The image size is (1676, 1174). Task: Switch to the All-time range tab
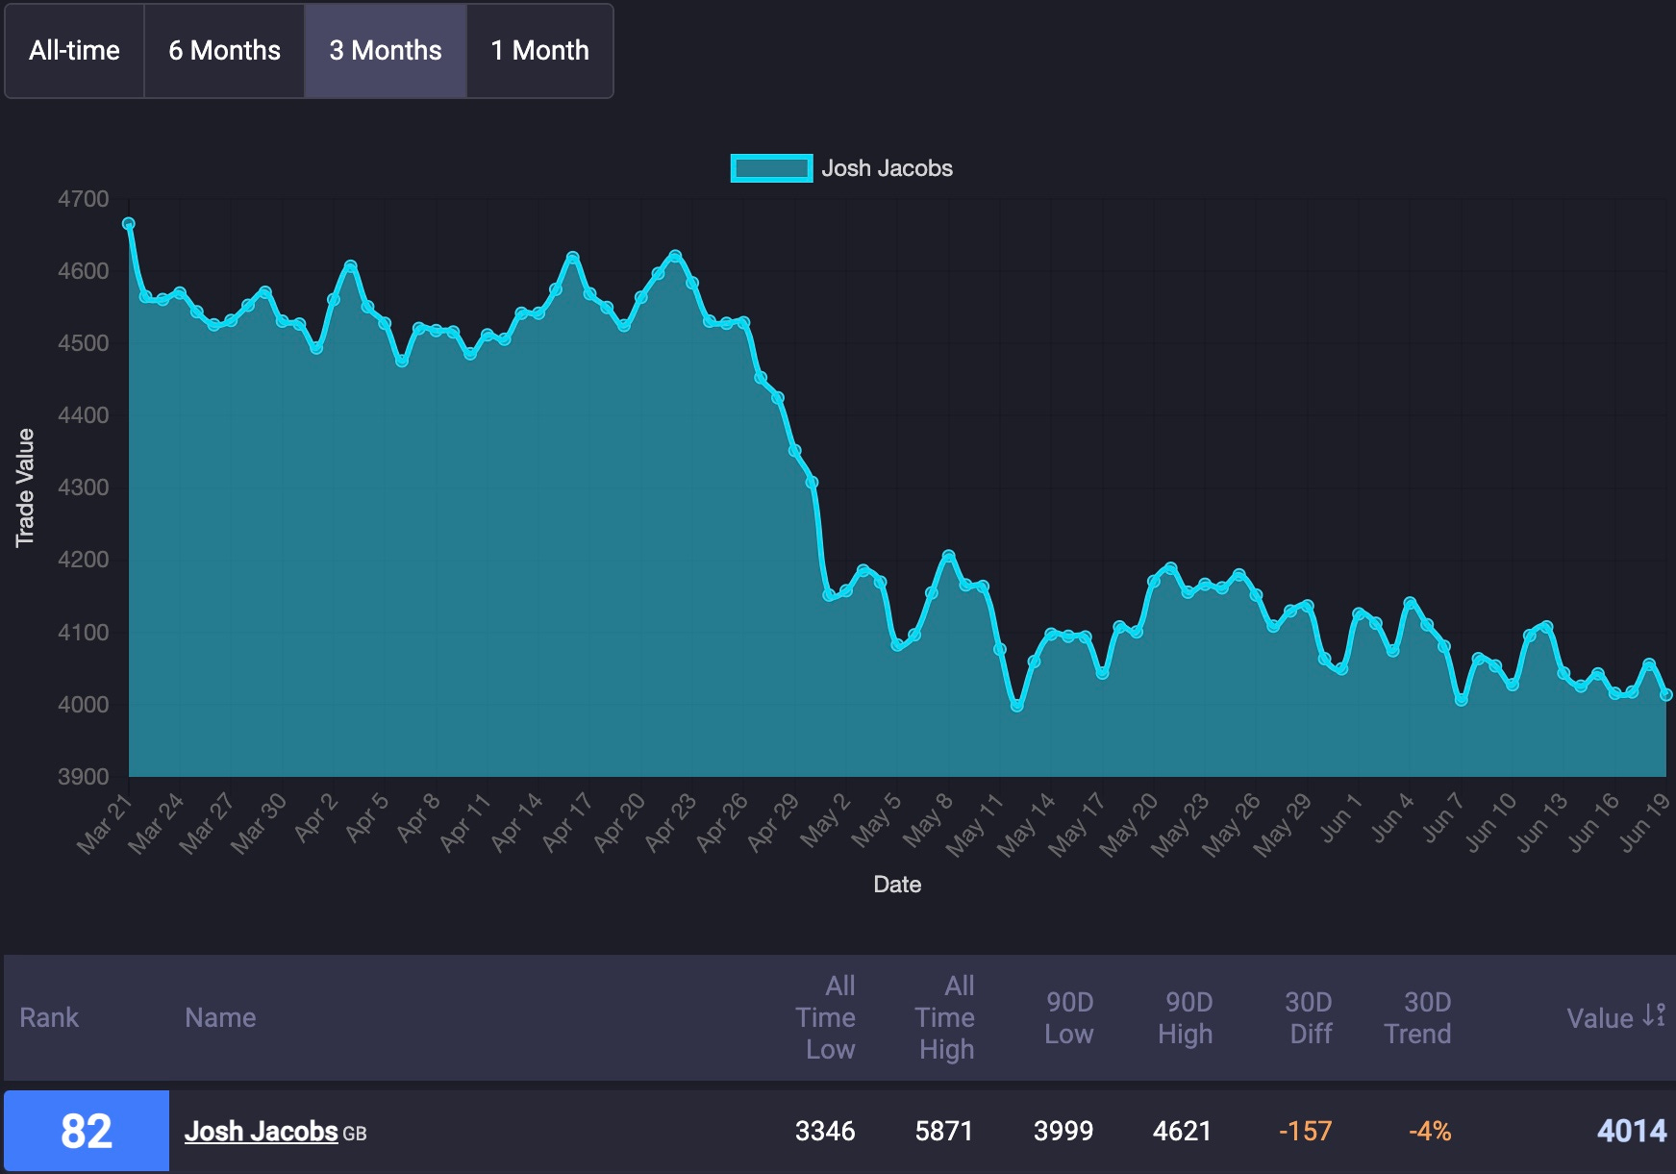pyautogui.click(x=74, y=51)
